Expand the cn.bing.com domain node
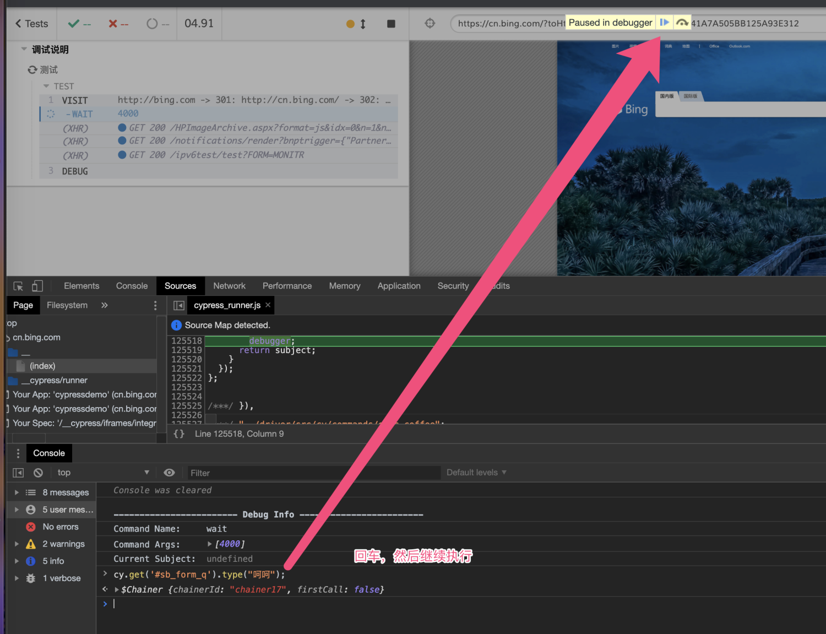This screenshot has height=634, width=826. click(9, 338)
